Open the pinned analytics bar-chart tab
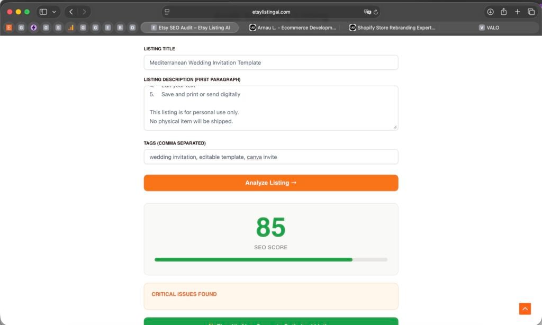Image resolution: width=542 pixels, height=325 pixels. point(70,28)
